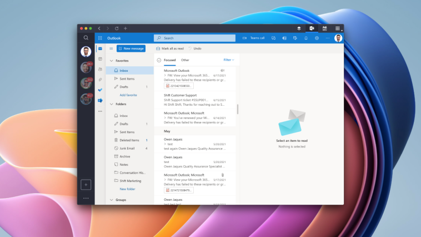This screenshot has width=421, height=237.
Task: Open the header more options ellipsis
Action: [328, 38]
